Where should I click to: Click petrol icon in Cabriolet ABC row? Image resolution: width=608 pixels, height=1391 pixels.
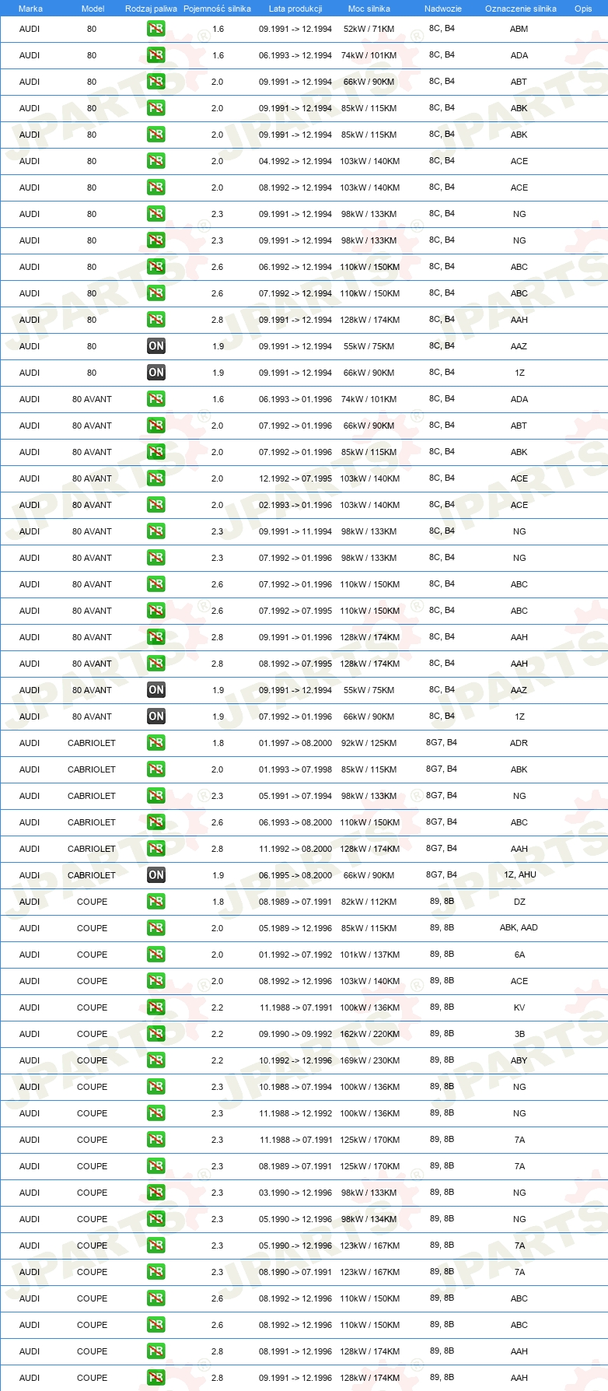156,822
